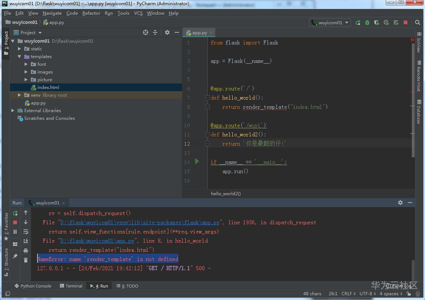Open the wuyicom01 run configuration dropdown
The height and width of the screenshot is (300, 425).
pyautogui.click(x=330, y=23)
